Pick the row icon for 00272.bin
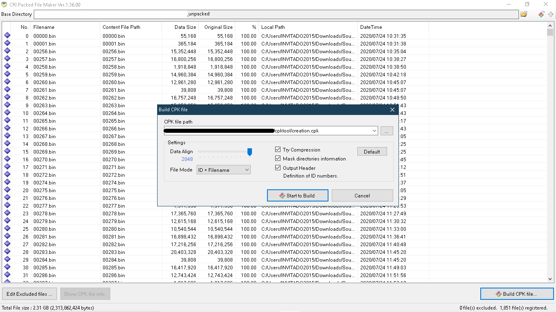This screenshot has height=312, width=556. [7, 175]
